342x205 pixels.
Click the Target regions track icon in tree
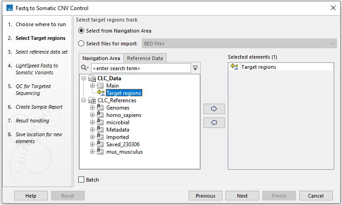click(101, 93)
